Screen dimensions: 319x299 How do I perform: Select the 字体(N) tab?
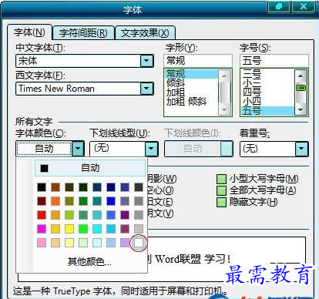click(29, 32)
